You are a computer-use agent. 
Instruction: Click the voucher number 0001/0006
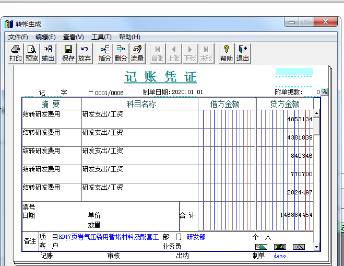coord(109,93)
